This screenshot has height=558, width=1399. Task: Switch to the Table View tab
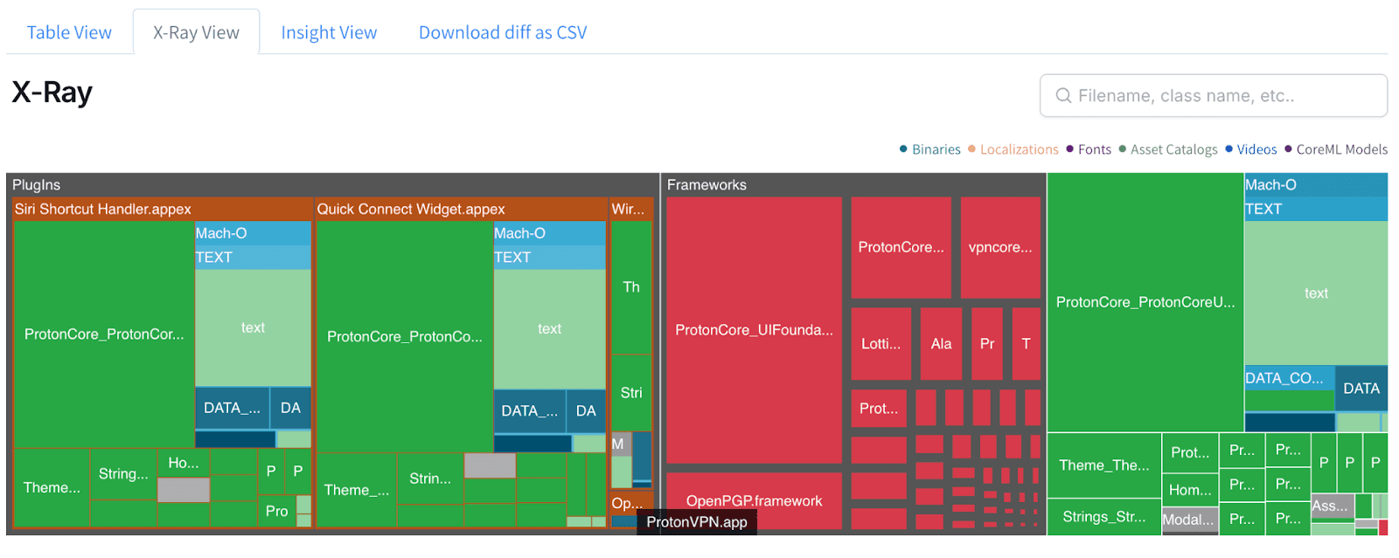coord(69,33)
